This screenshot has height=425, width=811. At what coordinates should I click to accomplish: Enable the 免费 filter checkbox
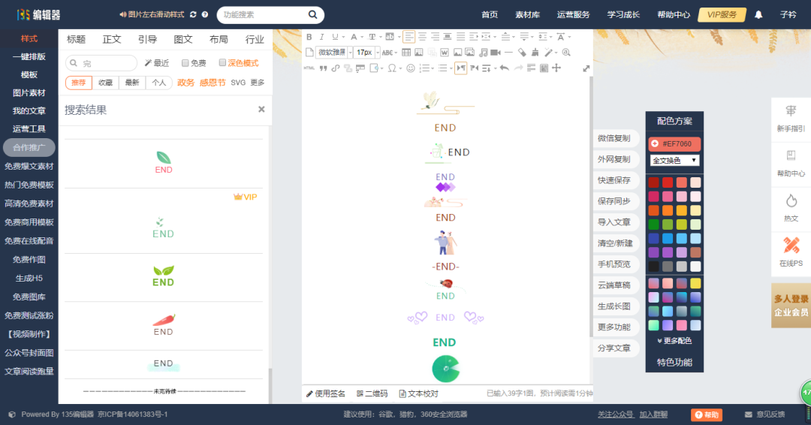(x=185, y=63)
